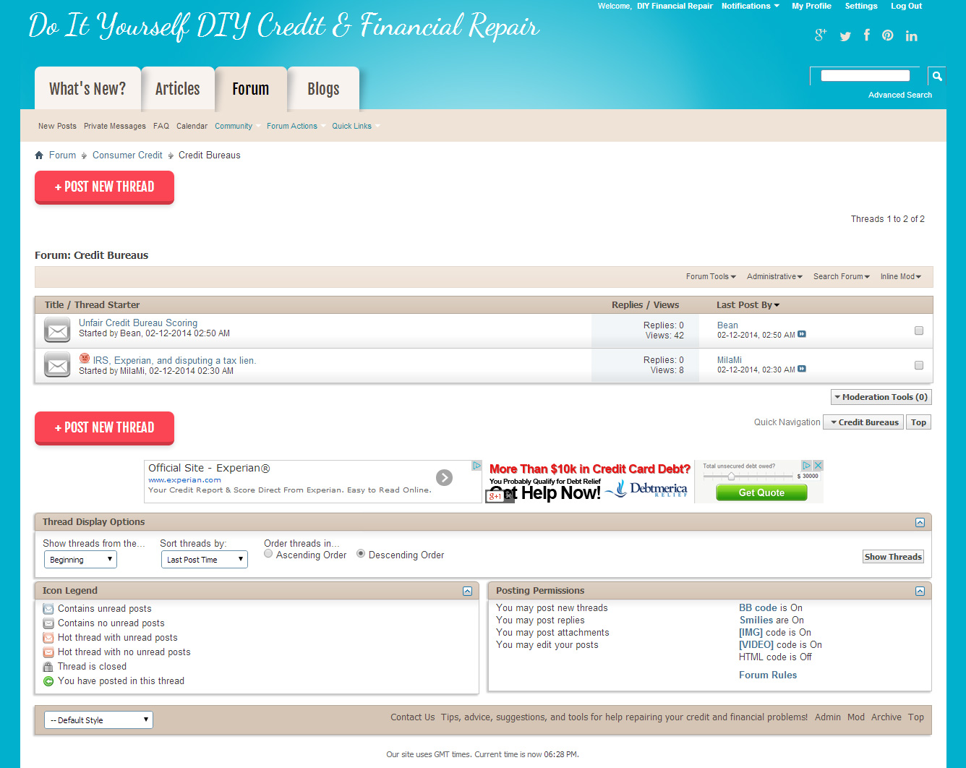
Task: Open the Forum Rules link
Action: point(767,675)
